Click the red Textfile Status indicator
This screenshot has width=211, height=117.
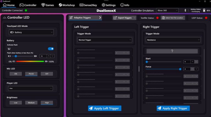tap(157, 18)
